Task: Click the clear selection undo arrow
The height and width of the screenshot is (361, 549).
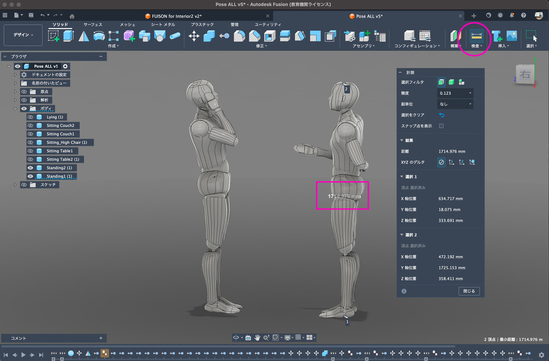Action: pyautogui.click(x=441, y=115)
